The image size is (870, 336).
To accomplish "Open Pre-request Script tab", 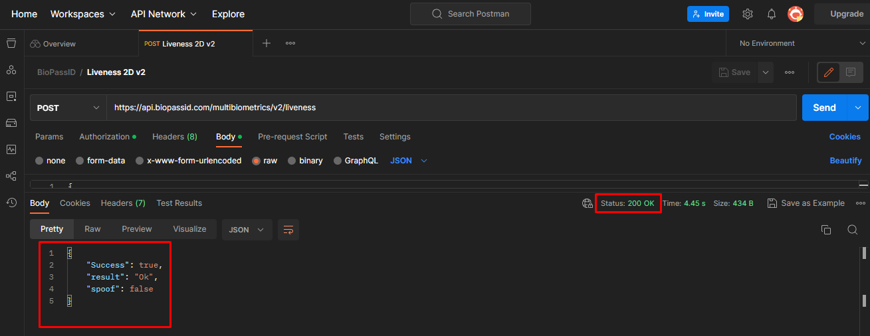I will [292, 137].
